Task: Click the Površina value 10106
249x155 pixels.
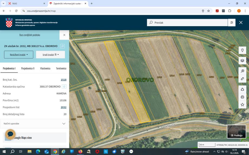Action: click(63, 101)
